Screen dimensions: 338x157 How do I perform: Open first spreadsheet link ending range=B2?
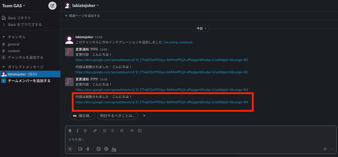click(162, 60)
